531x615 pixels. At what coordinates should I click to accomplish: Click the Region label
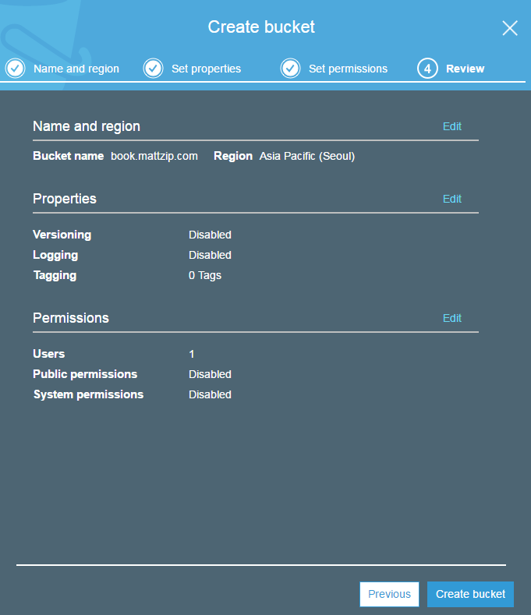(x=233, y=156)
